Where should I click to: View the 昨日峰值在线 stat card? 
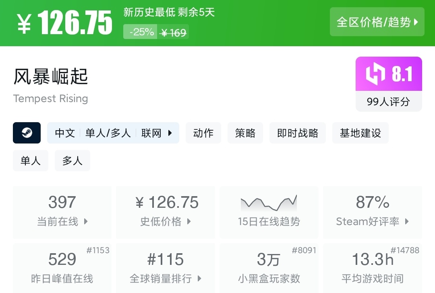tap(62, 268)
